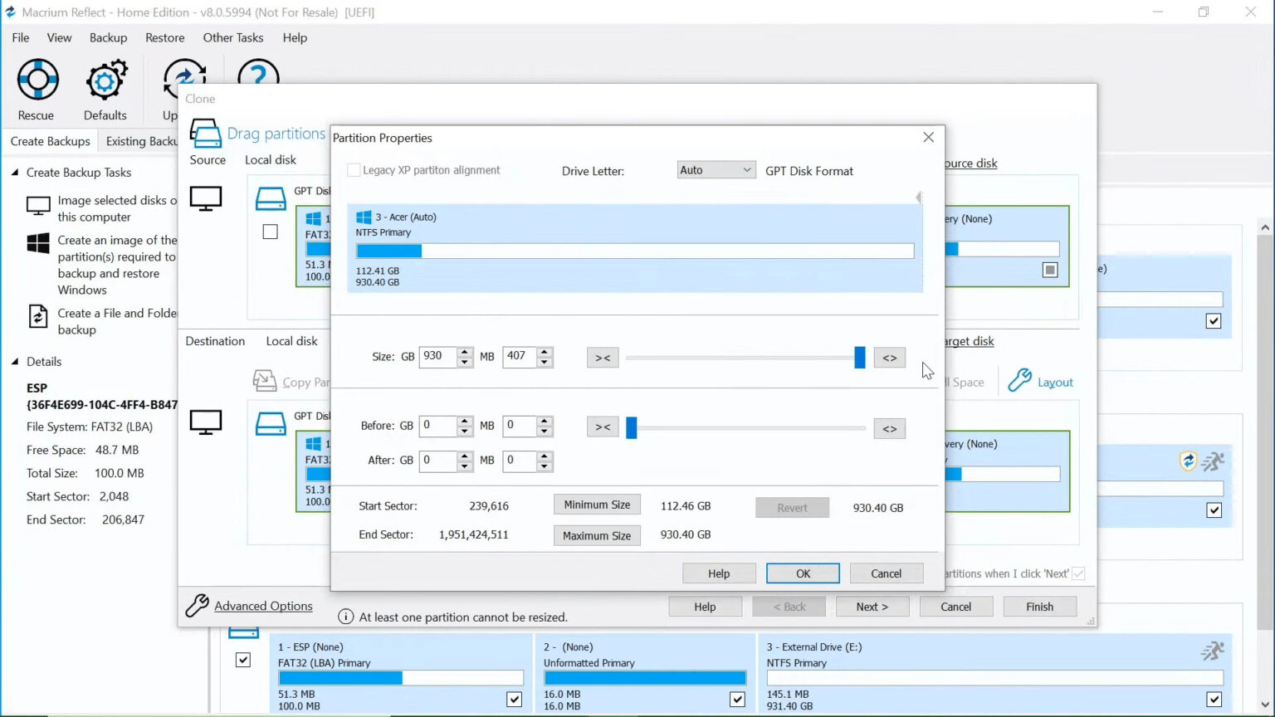Image resolution: width=1275 pixels, height=717 pixels.
Task: Toggle checkbox of ESP partition at bottom
Action: coord(514,699)
